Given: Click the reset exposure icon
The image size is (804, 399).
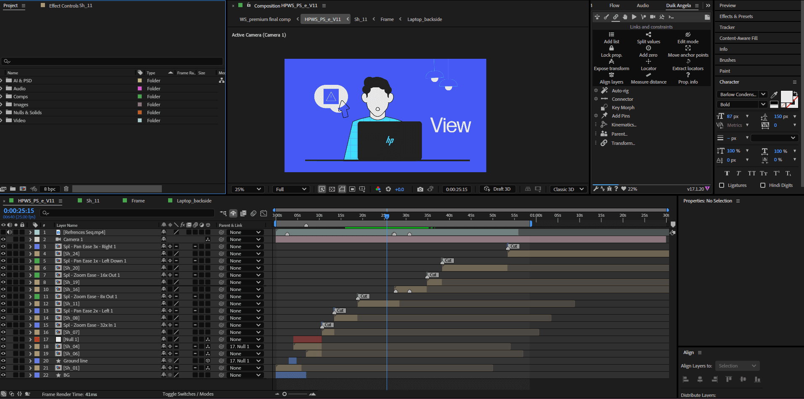Looking at the screenshot, I should point(388,189).
